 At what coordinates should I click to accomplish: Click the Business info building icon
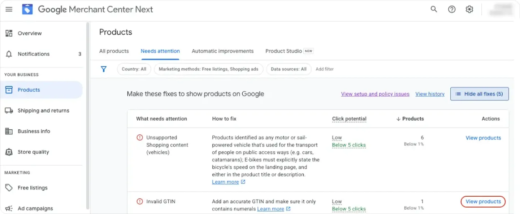pyautogui.click(x=9, y=131)
